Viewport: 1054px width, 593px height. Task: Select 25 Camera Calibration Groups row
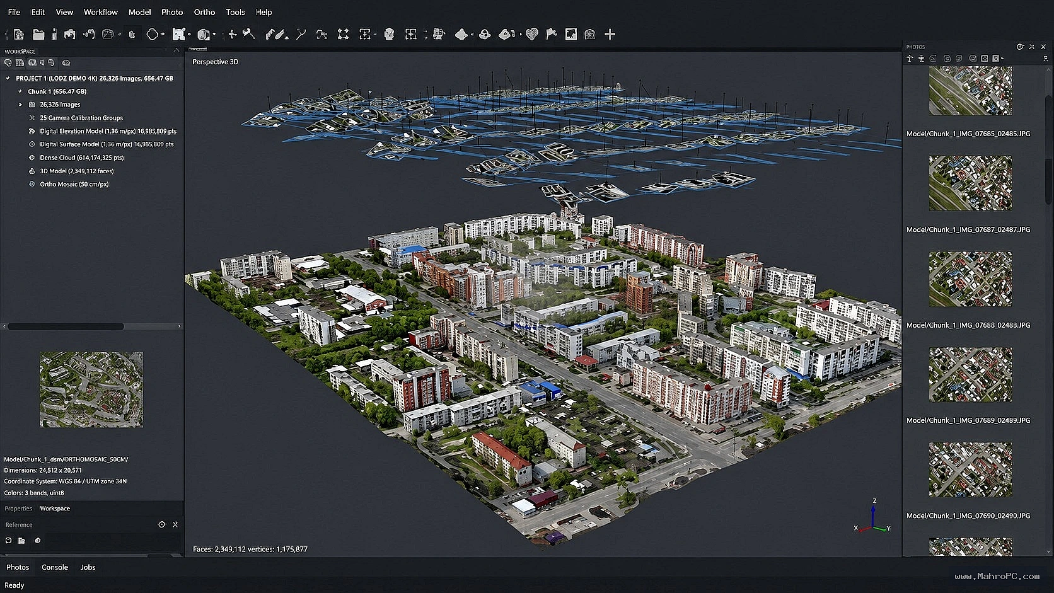point(76,118)
